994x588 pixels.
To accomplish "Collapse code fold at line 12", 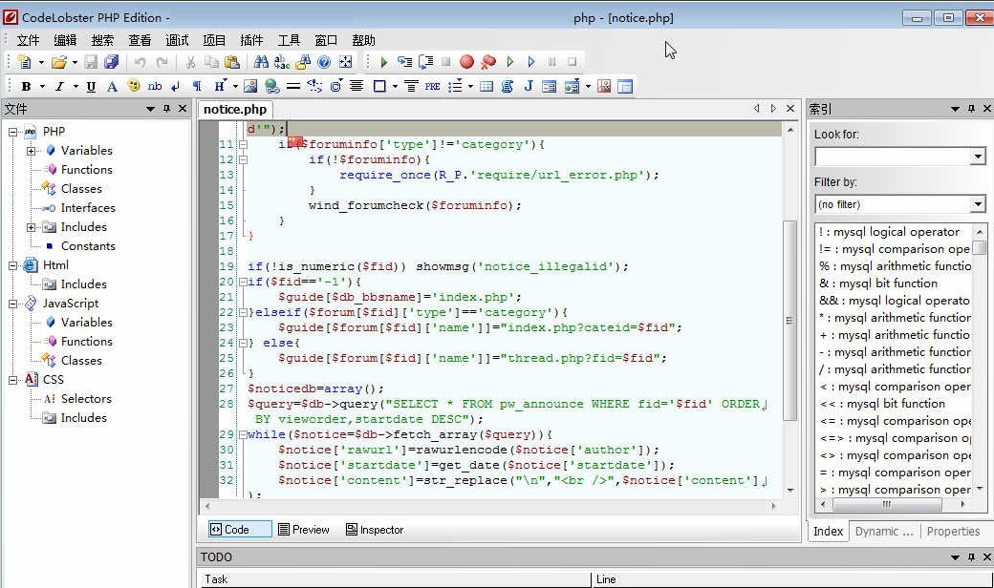I will (x=243, y=159).
